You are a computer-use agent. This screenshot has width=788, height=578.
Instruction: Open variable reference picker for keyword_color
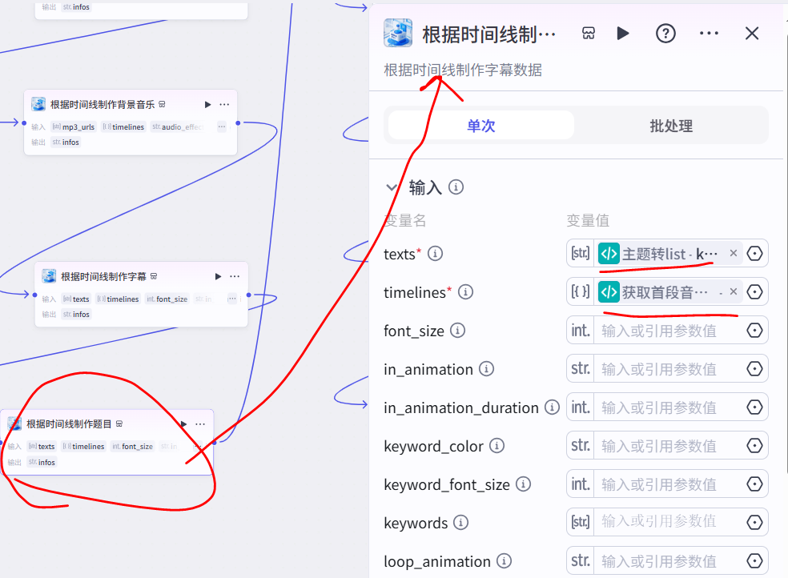point(754,445)
